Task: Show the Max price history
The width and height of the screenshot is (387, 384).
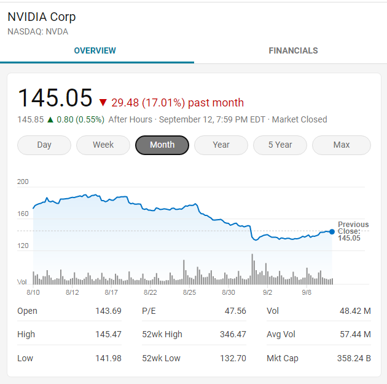Action: pyautogui.click(x=342, y=145)
